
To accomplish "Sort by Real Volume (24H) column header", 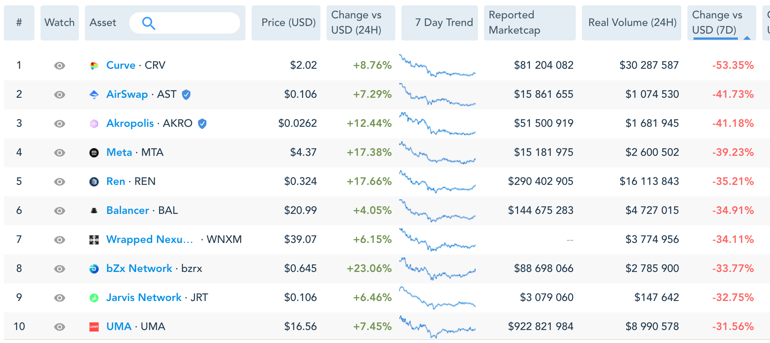I will [x=632, y=23].
